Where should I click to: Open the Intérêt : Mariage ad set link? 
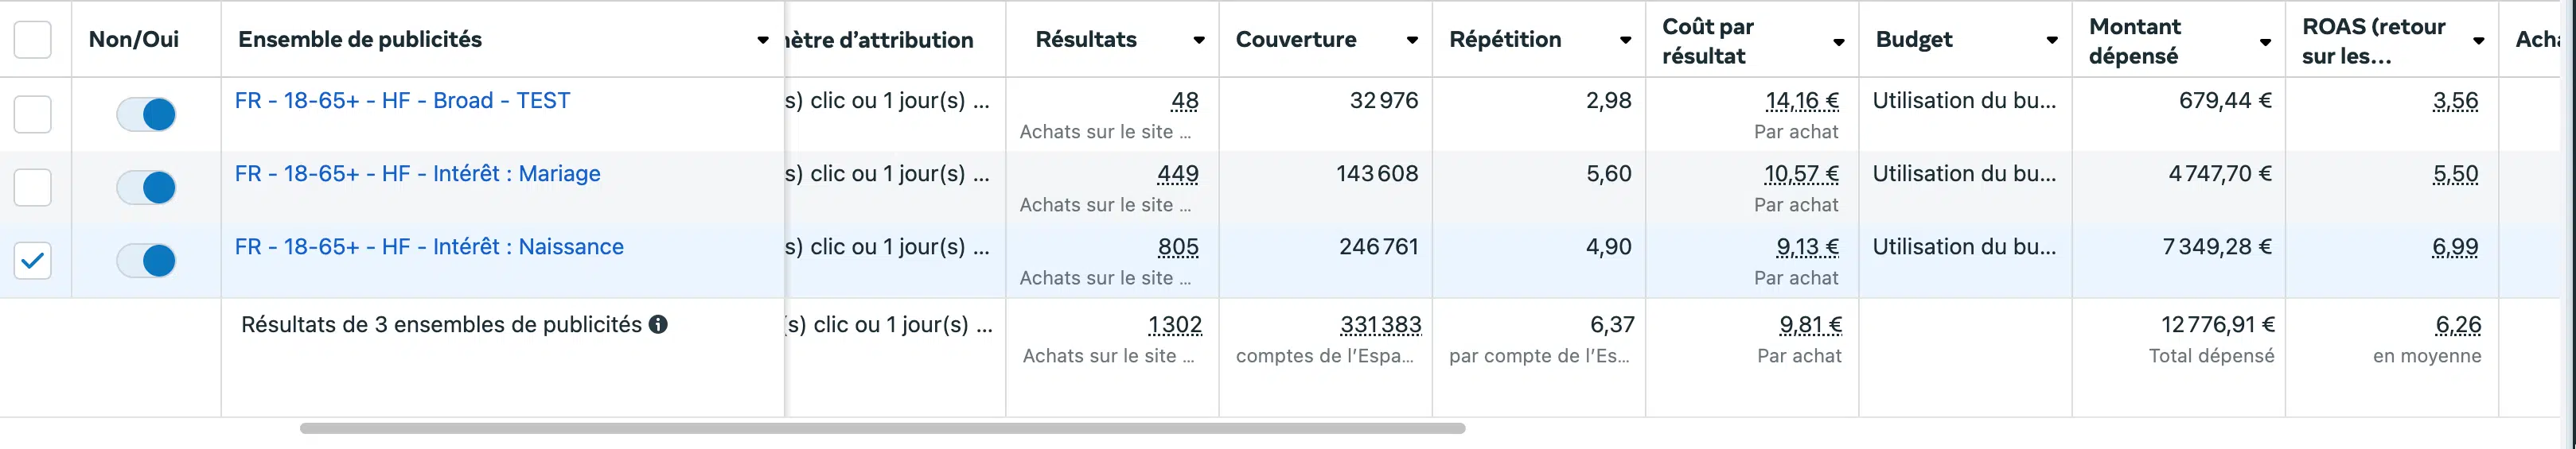pyautogui.click(x=417, y=173)
